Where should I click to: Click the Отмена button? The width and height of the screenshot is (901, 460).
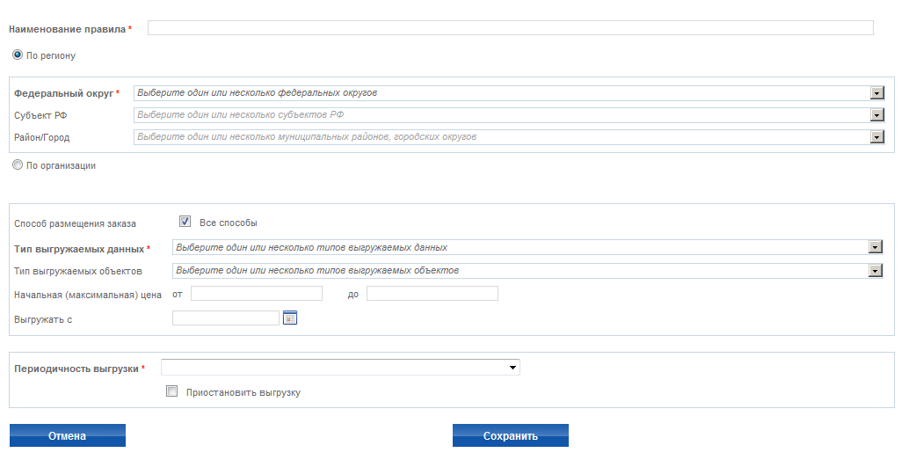tap(67, 435)
